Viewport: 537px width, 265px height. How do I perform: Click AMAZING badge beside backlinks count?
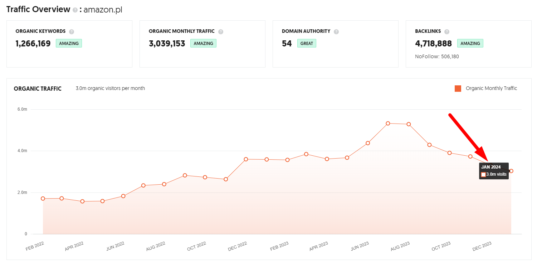(470, 43)
